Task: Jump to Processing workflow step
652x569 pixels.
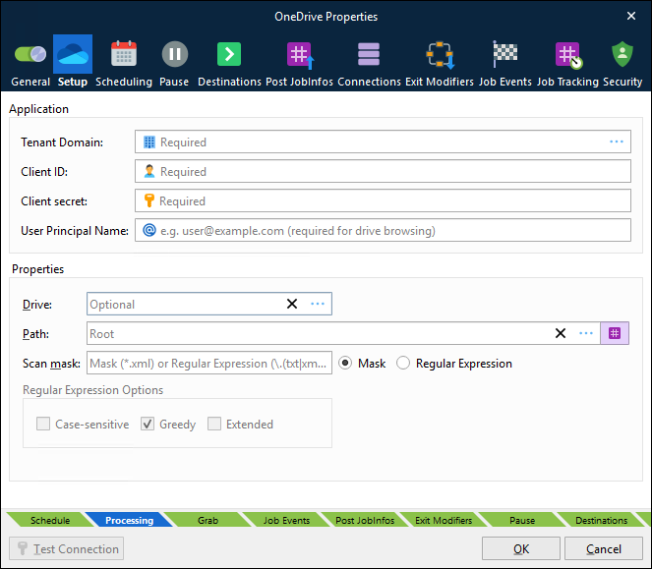Action: coord(129,520)
